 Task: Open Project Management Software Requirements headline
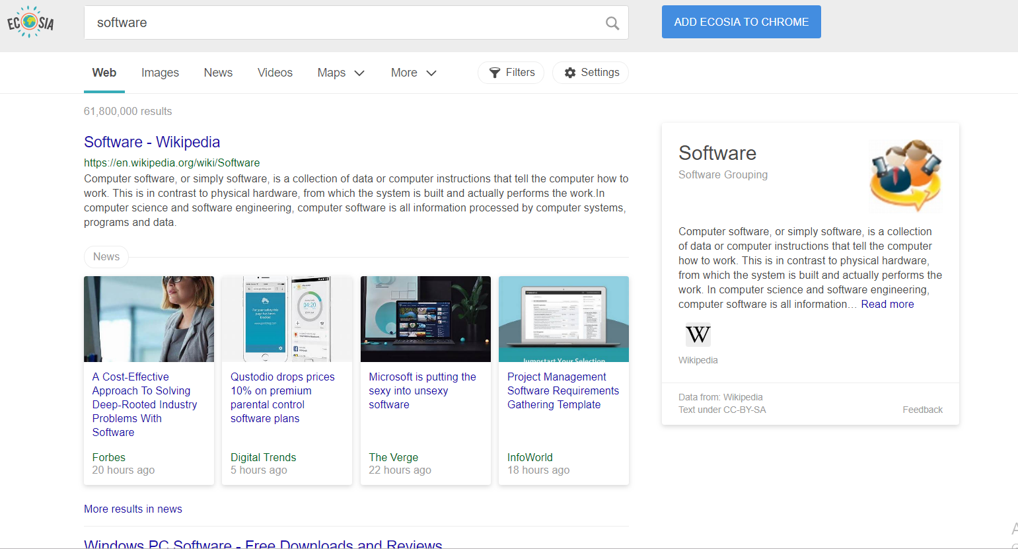point(563,390)
